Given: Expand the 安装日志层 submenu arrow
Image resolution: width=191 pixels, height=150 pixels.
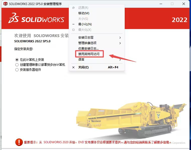Looking at the screenshot, I should 120,38.
